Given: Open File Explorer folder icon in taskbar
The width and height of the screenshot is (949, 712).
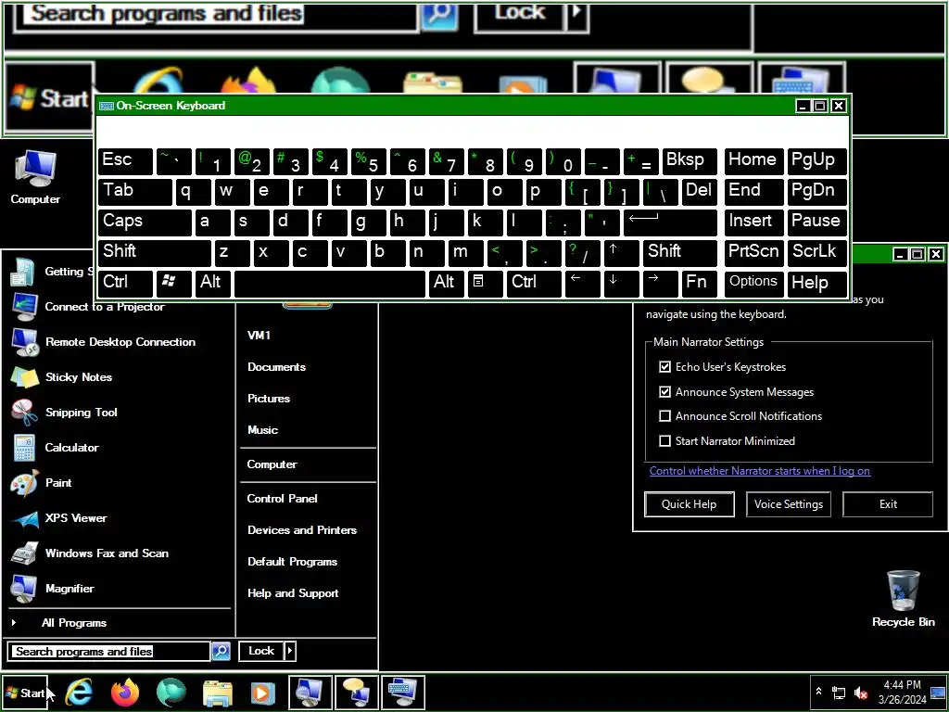Looking at the screenshot, I should point(217,693).
